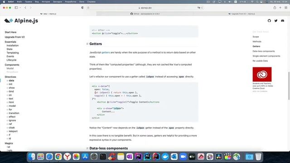
Task: Go to the Installation docs page
Action: [x=13, y=45]
